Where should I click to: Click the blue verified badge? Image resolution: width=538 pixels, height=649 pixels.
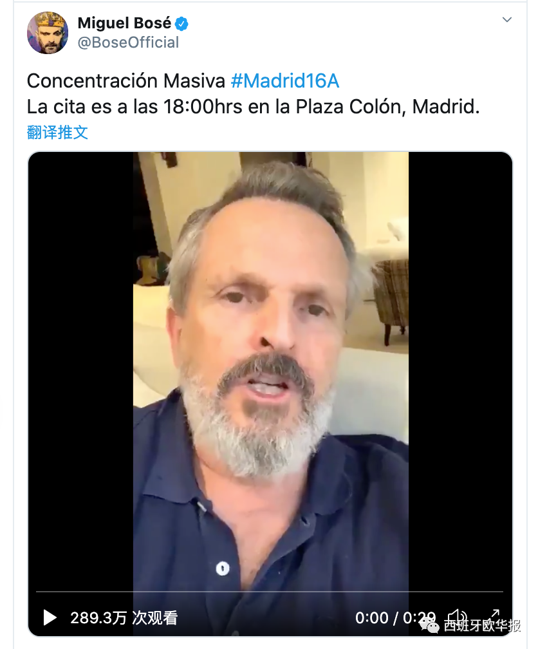pos(181,24)
